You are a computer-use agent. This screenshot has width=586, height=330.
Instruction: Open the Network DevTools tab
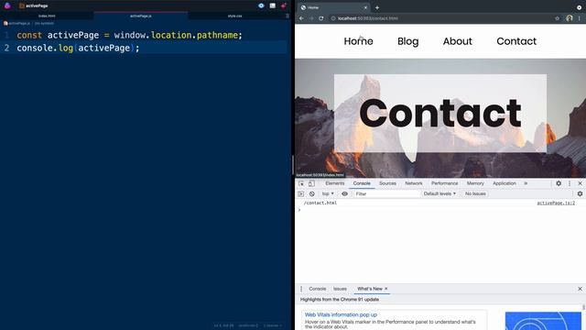tap(414, 183)
